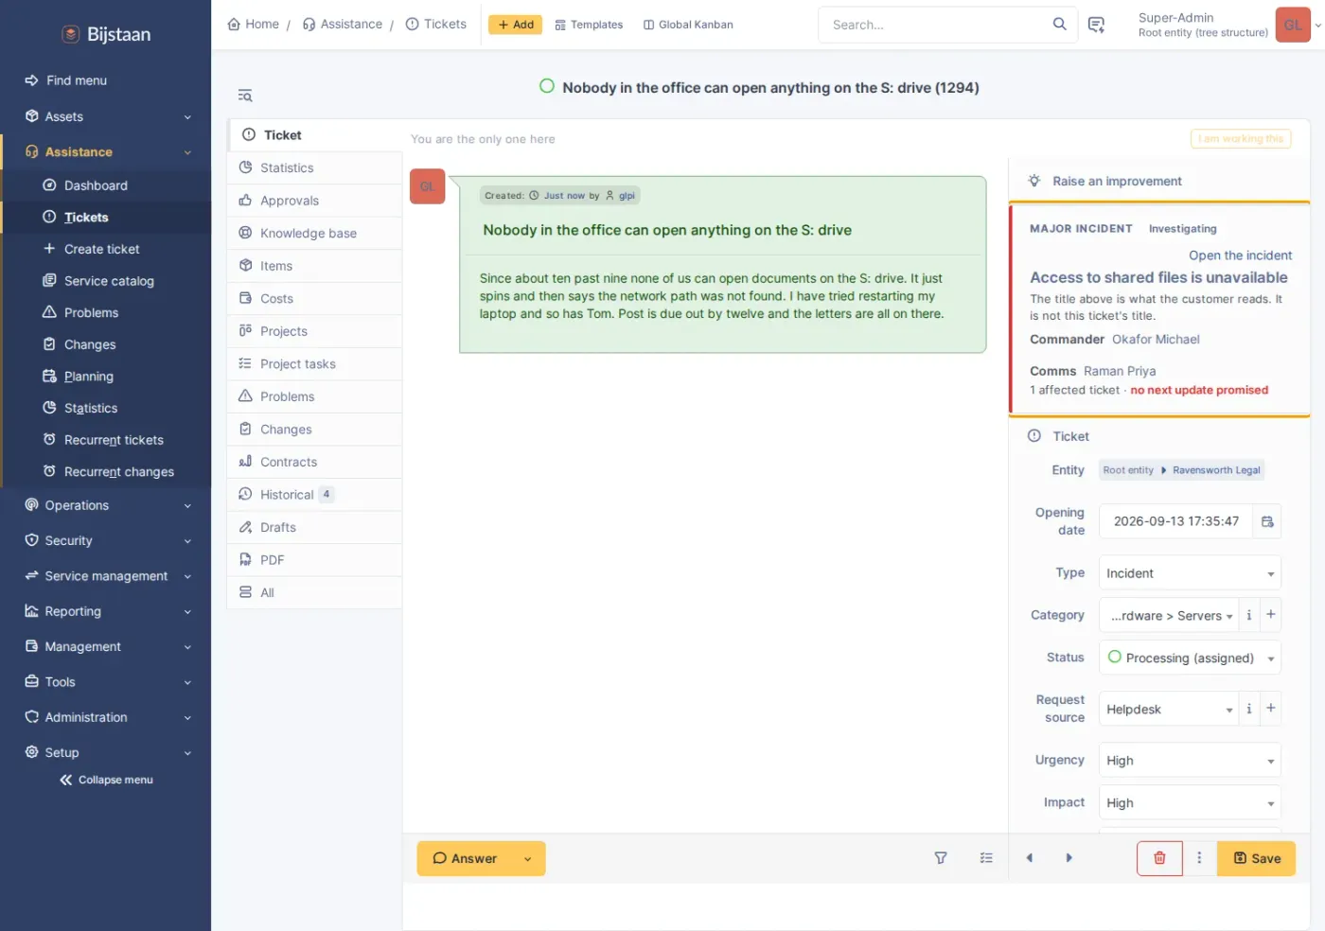Click Raise an improvement
1325x931 pixels.
point(1117,181)
